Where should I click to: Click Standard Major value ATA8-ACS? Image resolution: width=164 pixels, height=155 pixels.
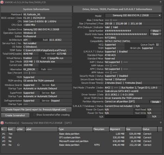110,55
